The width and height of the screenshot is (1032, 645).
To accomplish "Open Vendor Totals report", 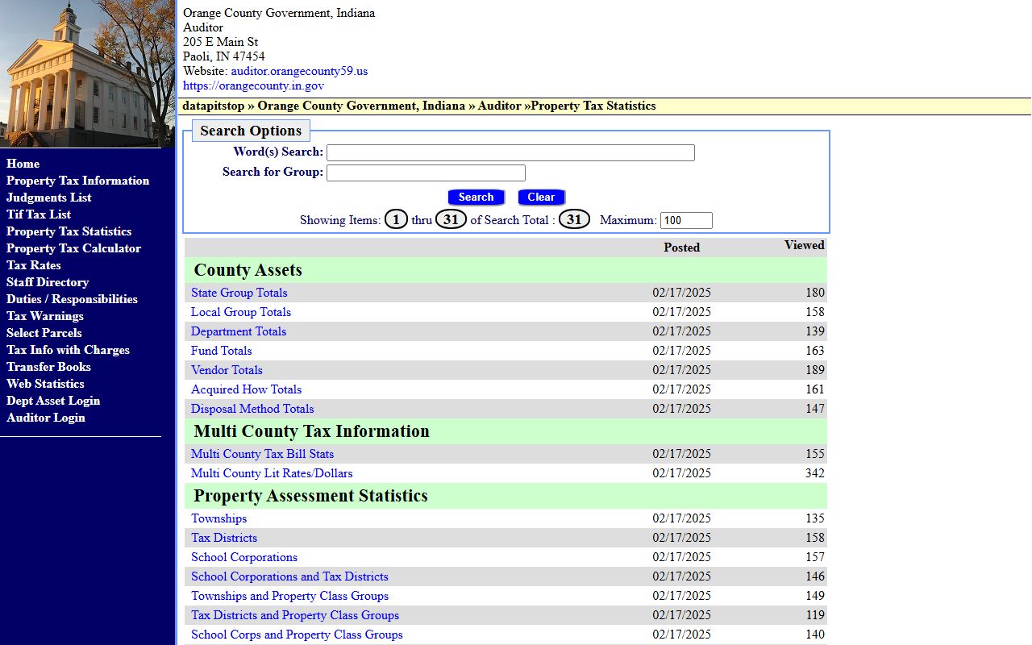I will coord(227,370).
